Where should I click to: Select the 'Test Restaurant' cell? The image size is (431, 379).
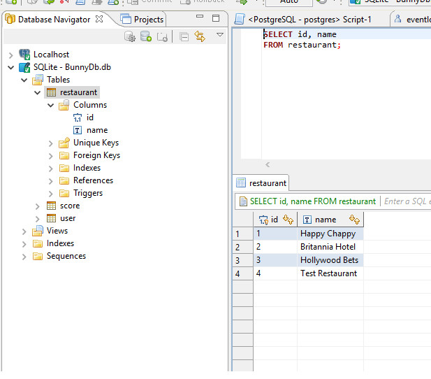(330, 273)
